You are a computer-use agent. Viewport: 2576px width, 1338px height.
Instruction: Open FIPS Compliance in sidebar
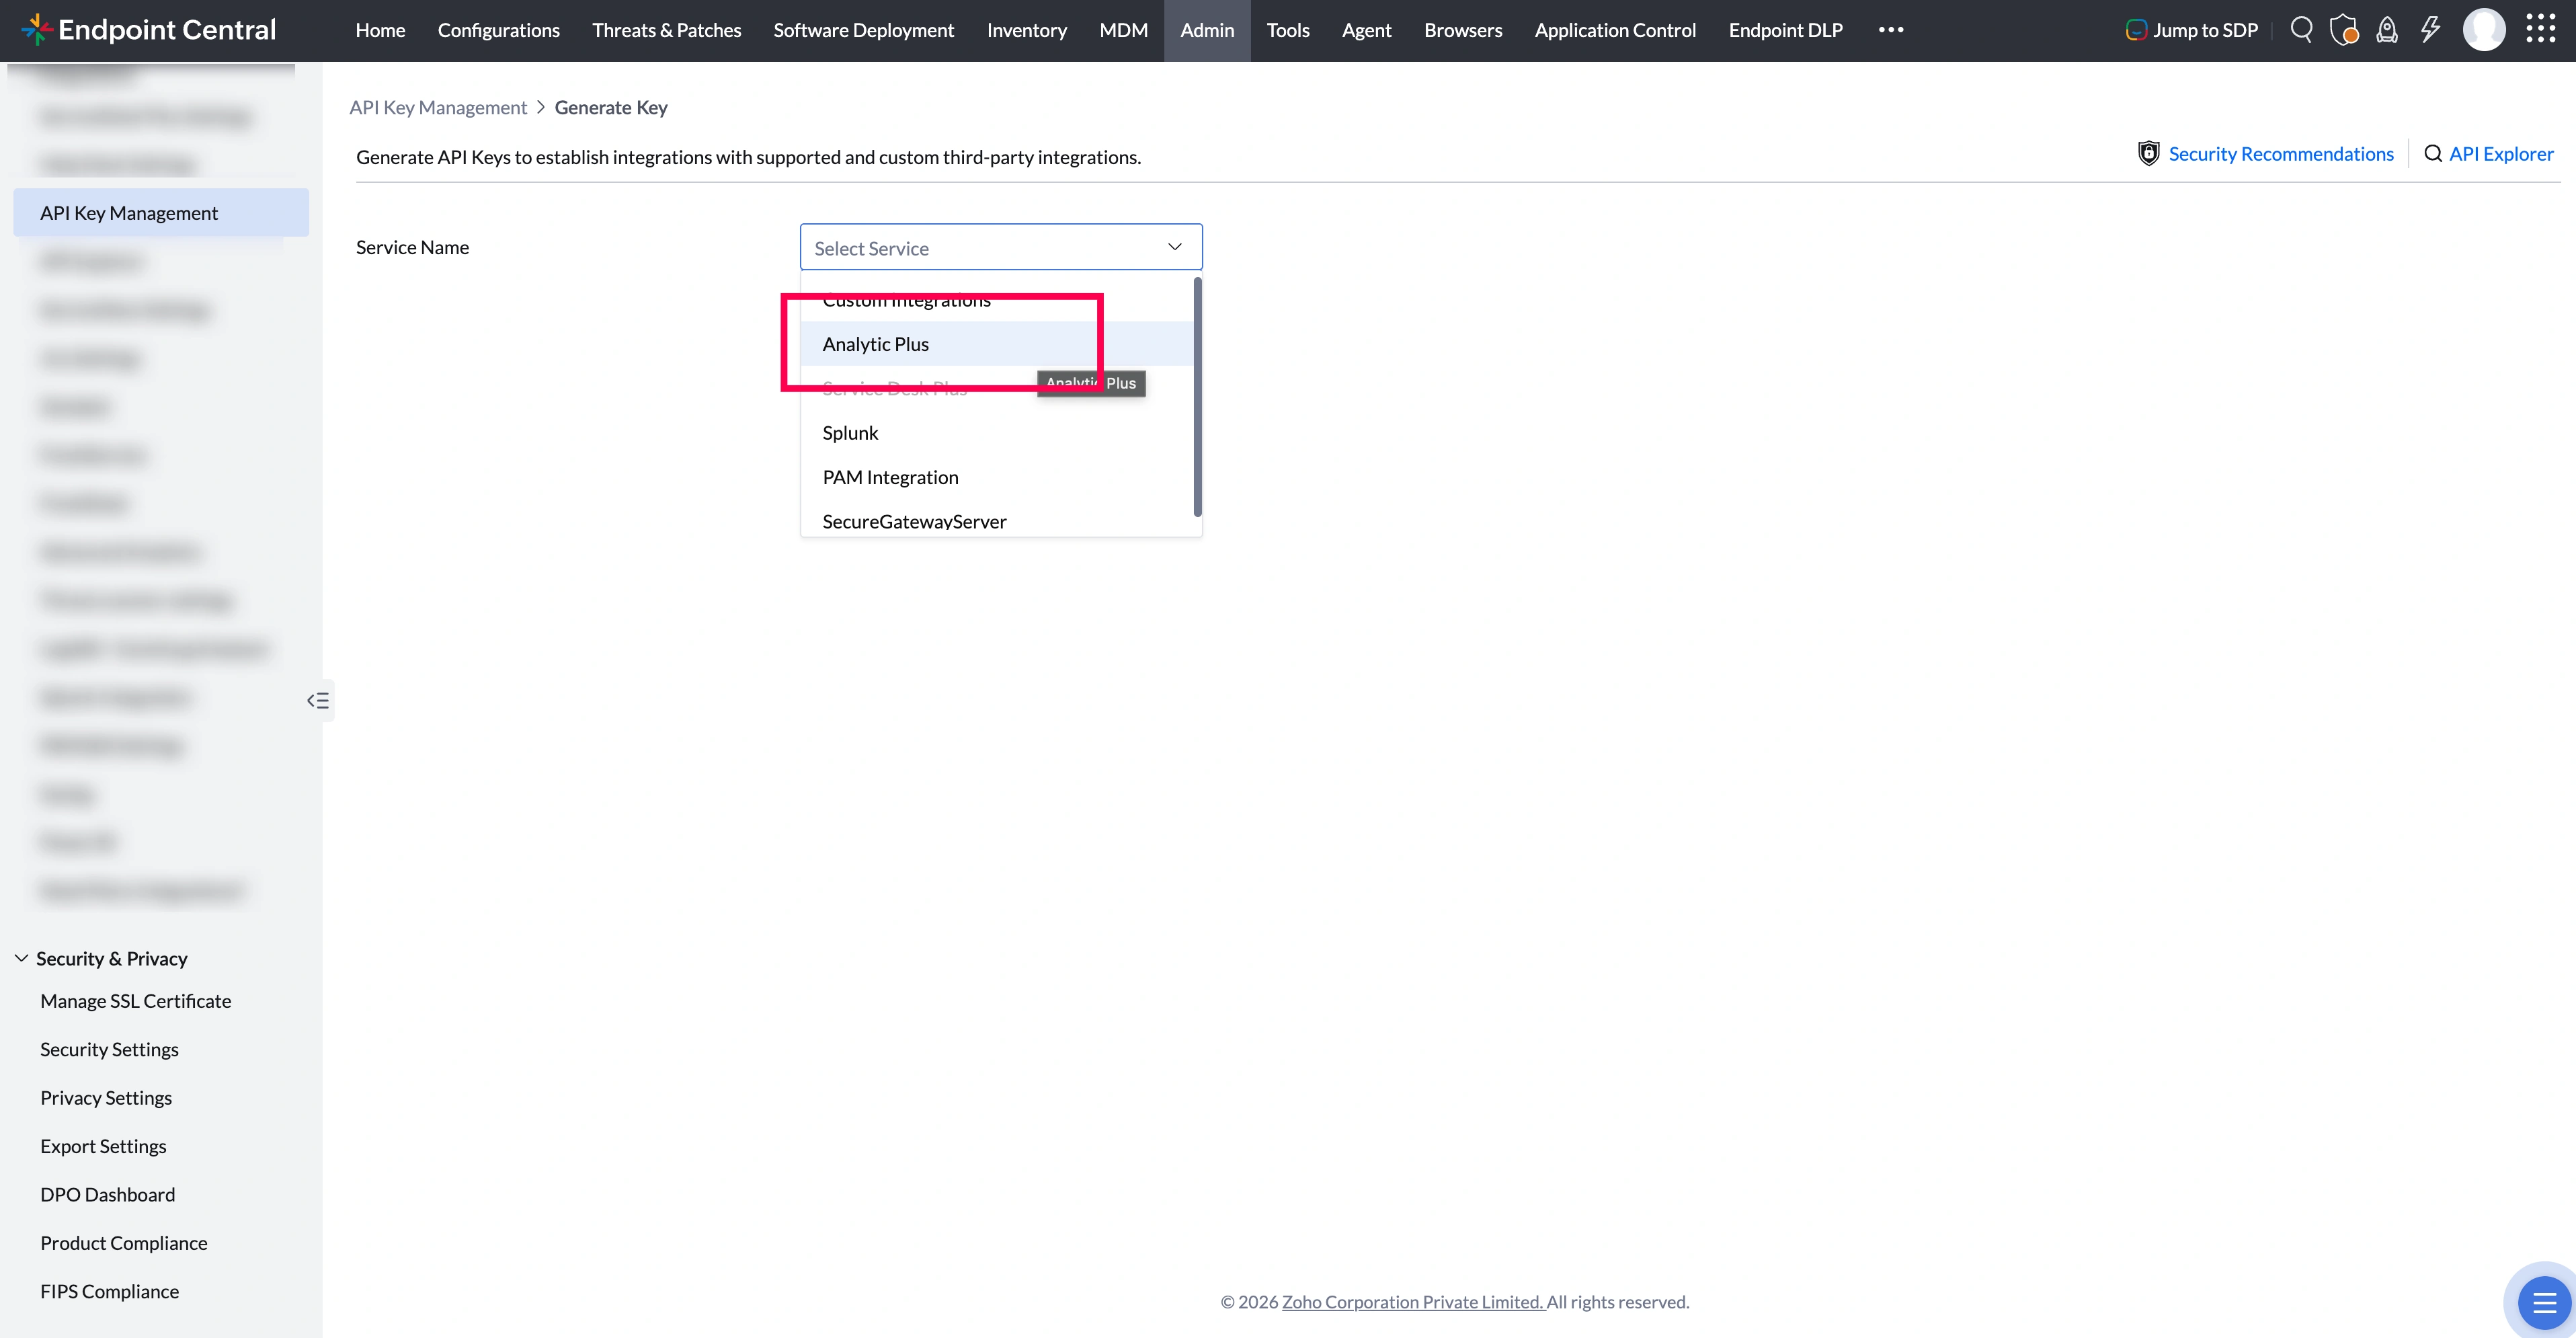110,1291
